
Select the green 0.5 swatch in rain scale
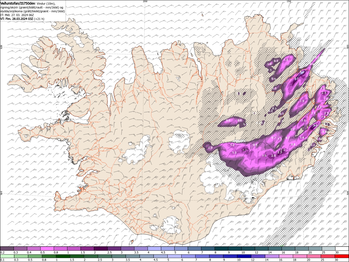click(35, 256)
